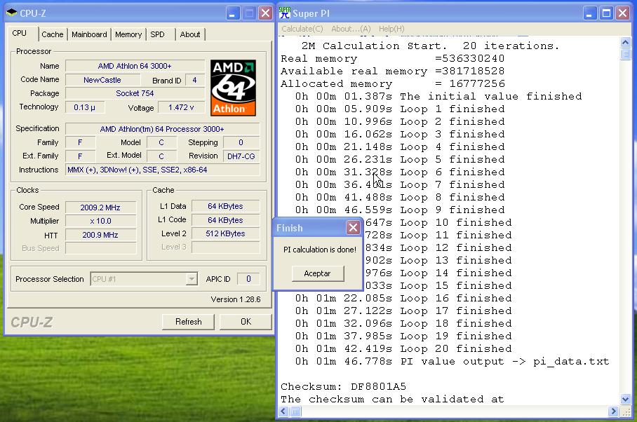637x422 pixels.
Task: Open the Mainboard tab
Action: 89,34
